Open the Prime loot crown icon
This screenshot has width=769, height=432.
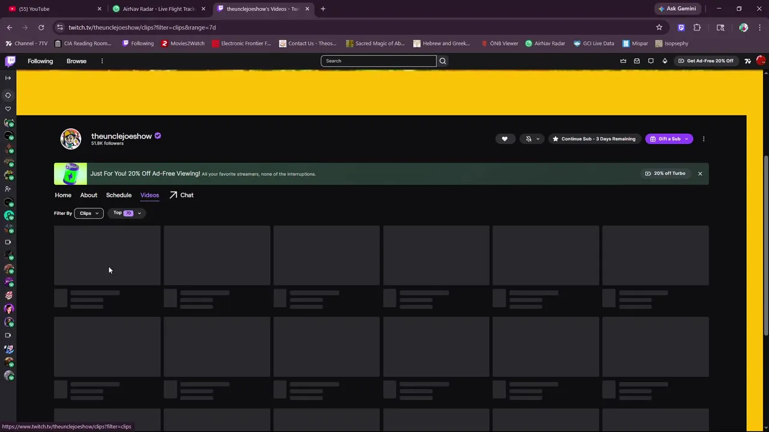(623, 61)
